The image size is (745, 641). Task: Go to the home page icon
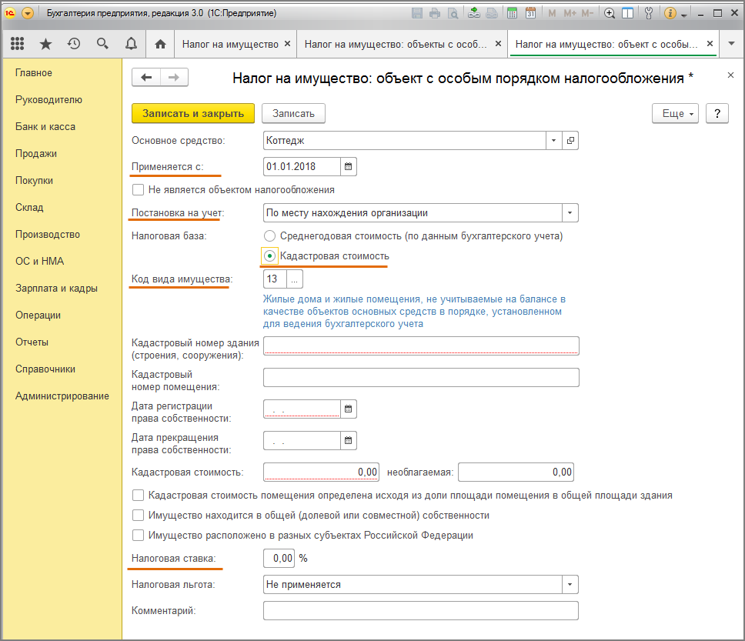pos(160,44)
